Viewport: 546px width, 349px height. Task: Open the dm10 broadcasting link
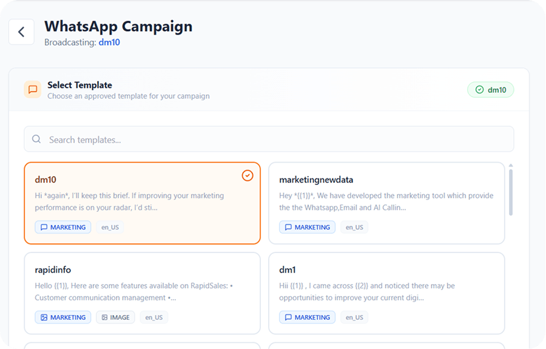click(x=109, y=42)
